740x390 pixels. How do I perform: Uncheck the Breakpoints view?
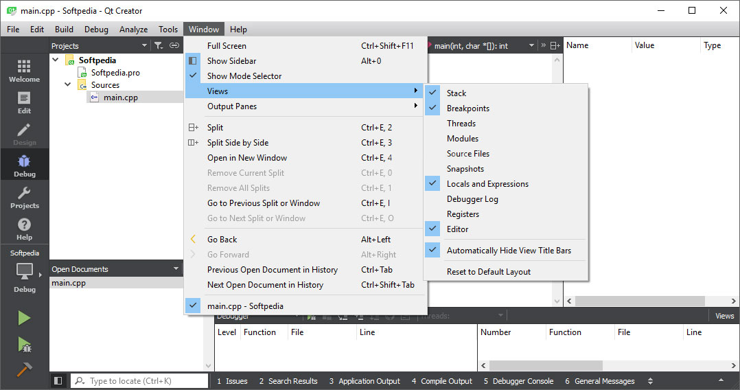(467, 108)
